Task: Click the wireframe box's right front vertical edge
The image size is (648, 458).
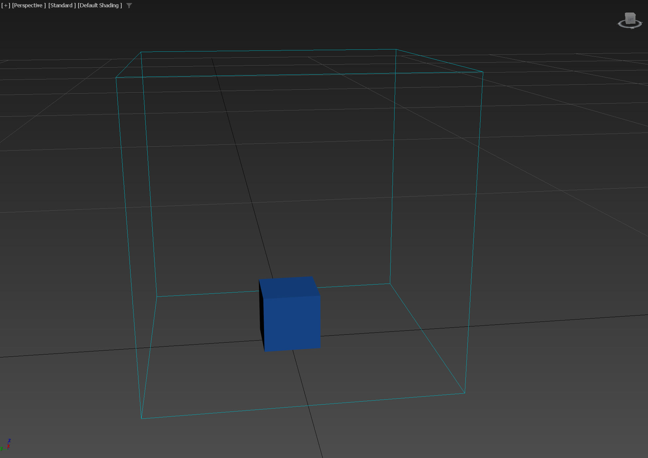Action: point(474,231)
